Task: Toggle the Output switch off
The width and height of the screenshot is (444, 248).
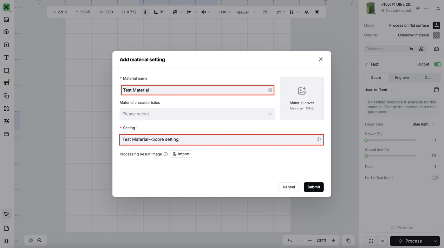Action: pos(437,64)
